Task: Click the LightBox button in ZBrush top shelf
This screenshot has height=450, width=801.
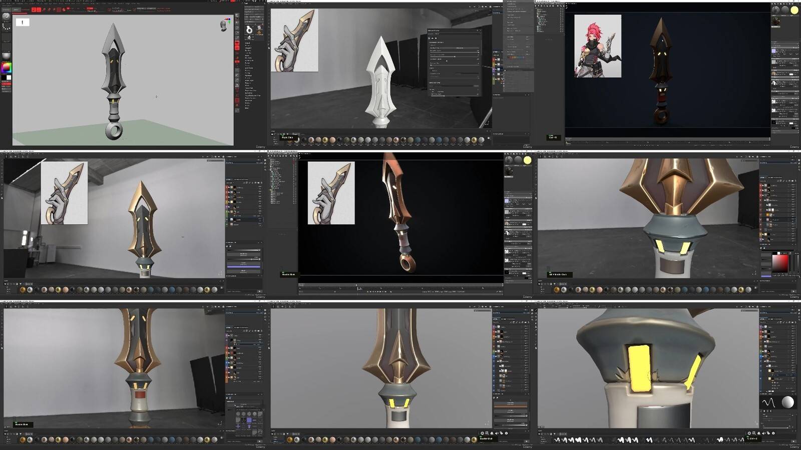Action: point(16,10)
